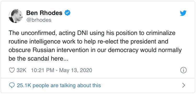Click the @brhodes handle

[39, 20]
